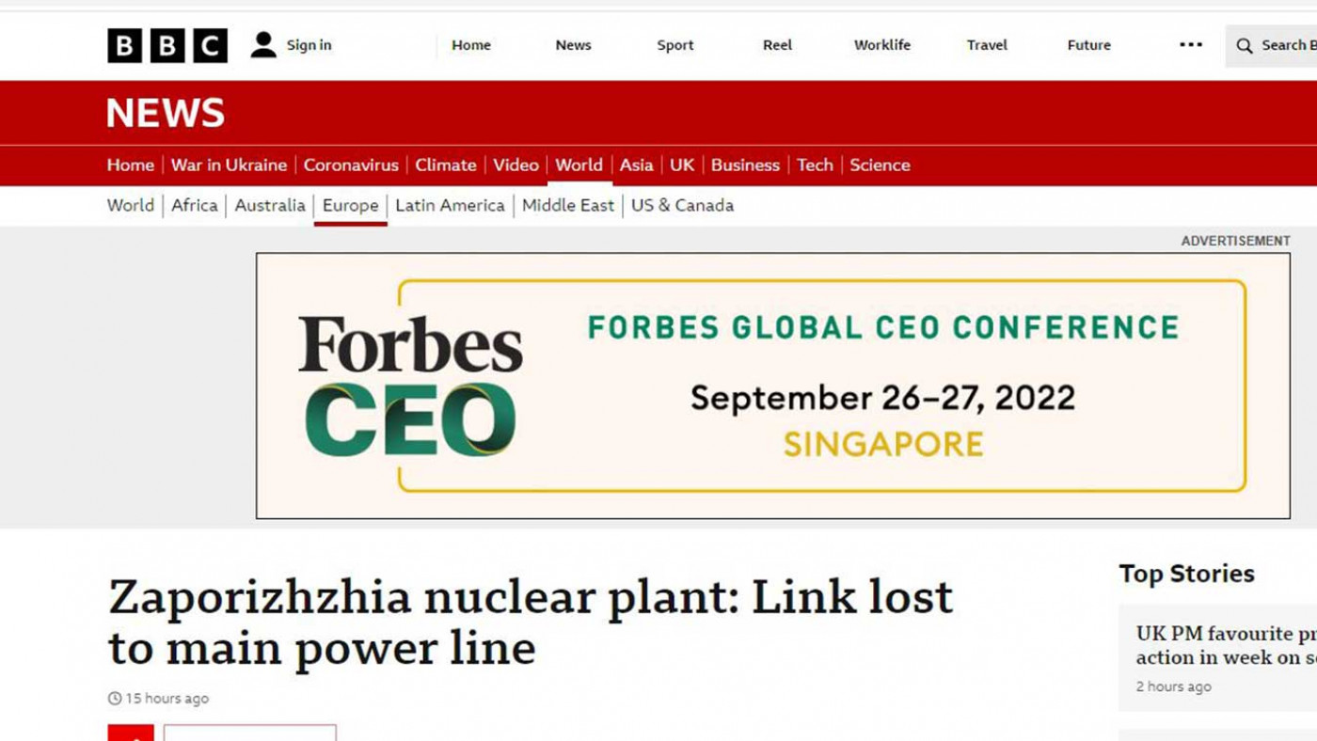Open the three-dot more menu

[1191, 45]
